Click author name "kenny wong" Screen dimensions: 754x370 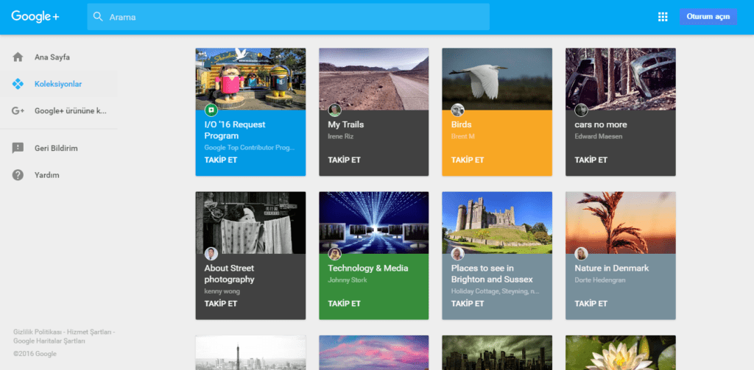tap(222, 291)
